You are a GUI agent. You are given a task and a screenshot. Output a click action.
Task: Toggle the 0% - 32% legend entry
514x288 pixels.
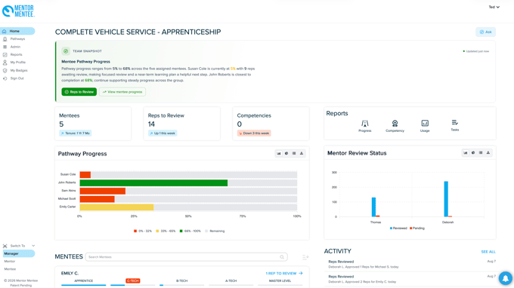143,231
